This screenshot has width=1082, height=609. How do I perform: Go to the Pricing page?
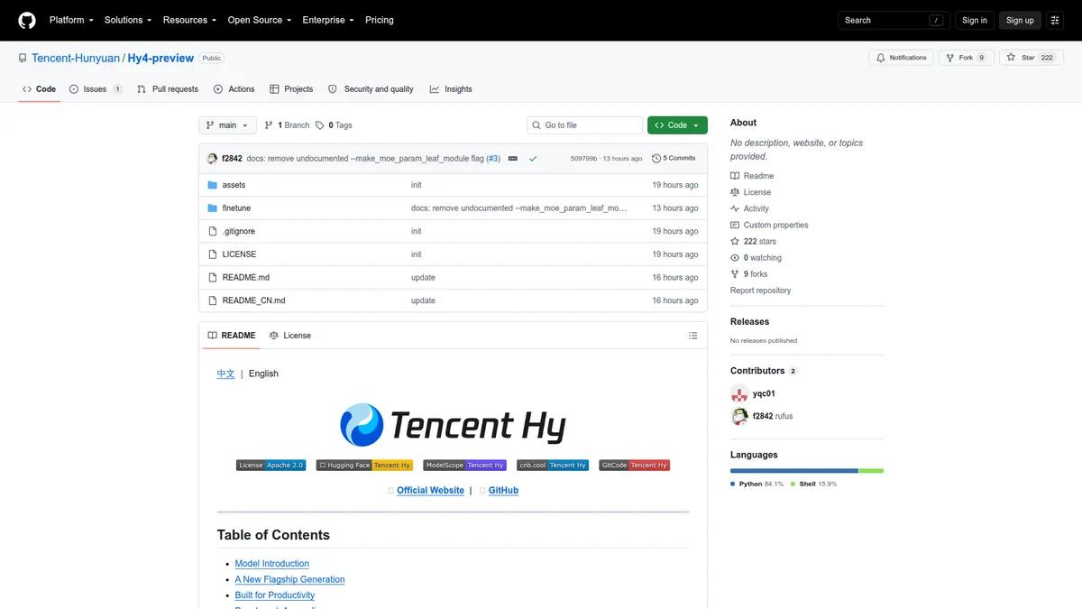(x=380, y=20)
